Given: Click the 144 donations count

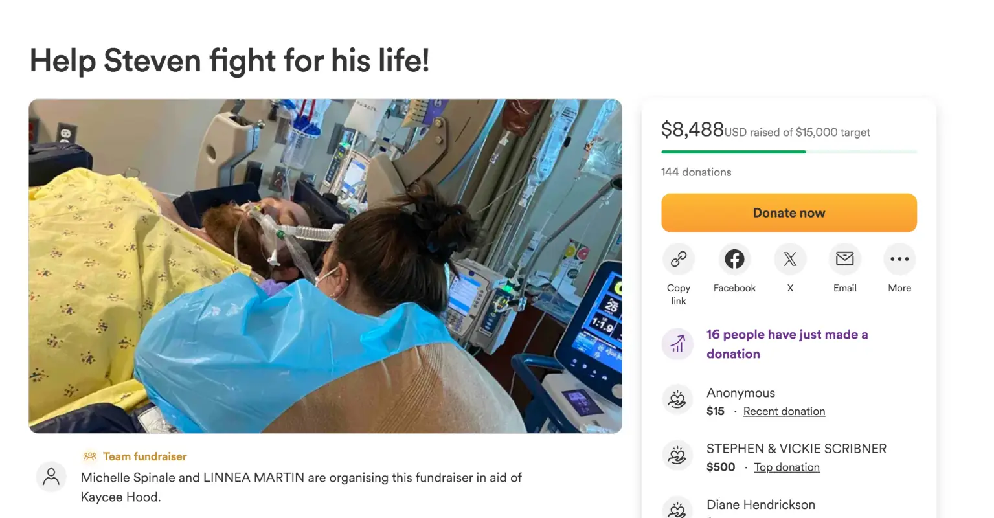Looking at the screenshot, I should tap(696, 172).
